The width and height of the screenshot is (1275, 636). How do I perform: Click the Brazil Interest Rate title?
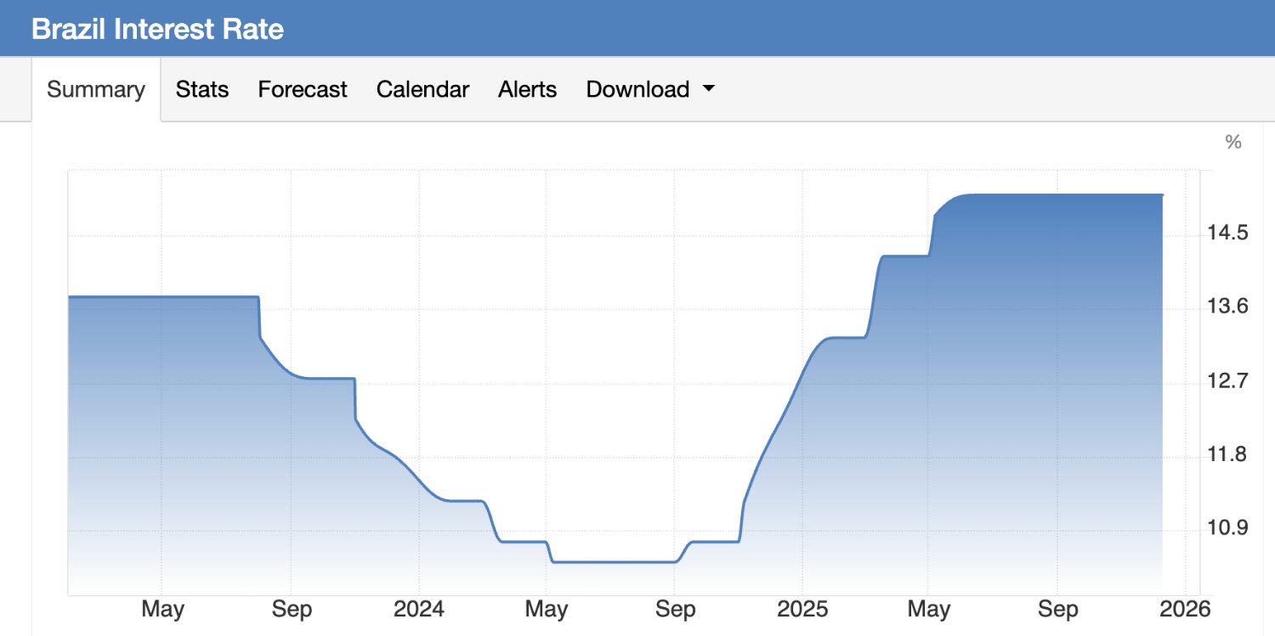click(x=157, y=29)
